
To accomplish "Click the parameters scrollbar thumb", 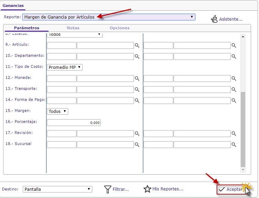I will coord(243,129).
